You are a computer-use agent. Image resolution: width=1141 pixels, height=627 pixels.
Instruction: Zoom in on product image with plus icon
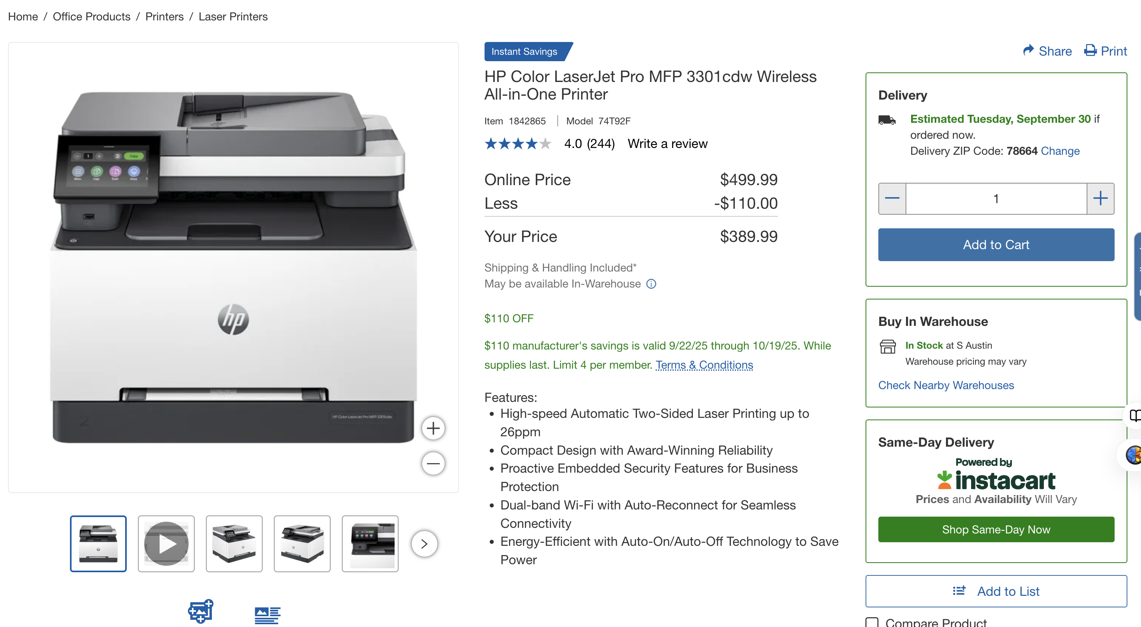[433, 428]
